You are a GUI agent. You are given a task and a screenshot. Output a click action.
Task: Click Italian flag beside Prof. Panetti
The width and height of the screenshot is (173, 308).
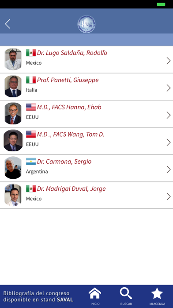click(31, 80)
